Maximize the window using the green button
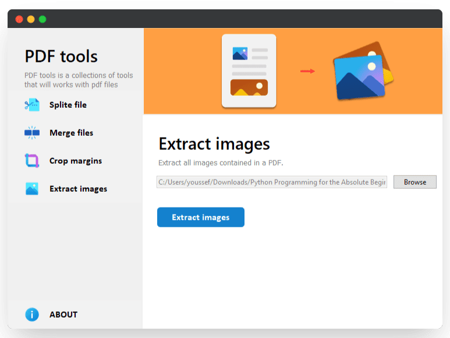 coord(42,19)
